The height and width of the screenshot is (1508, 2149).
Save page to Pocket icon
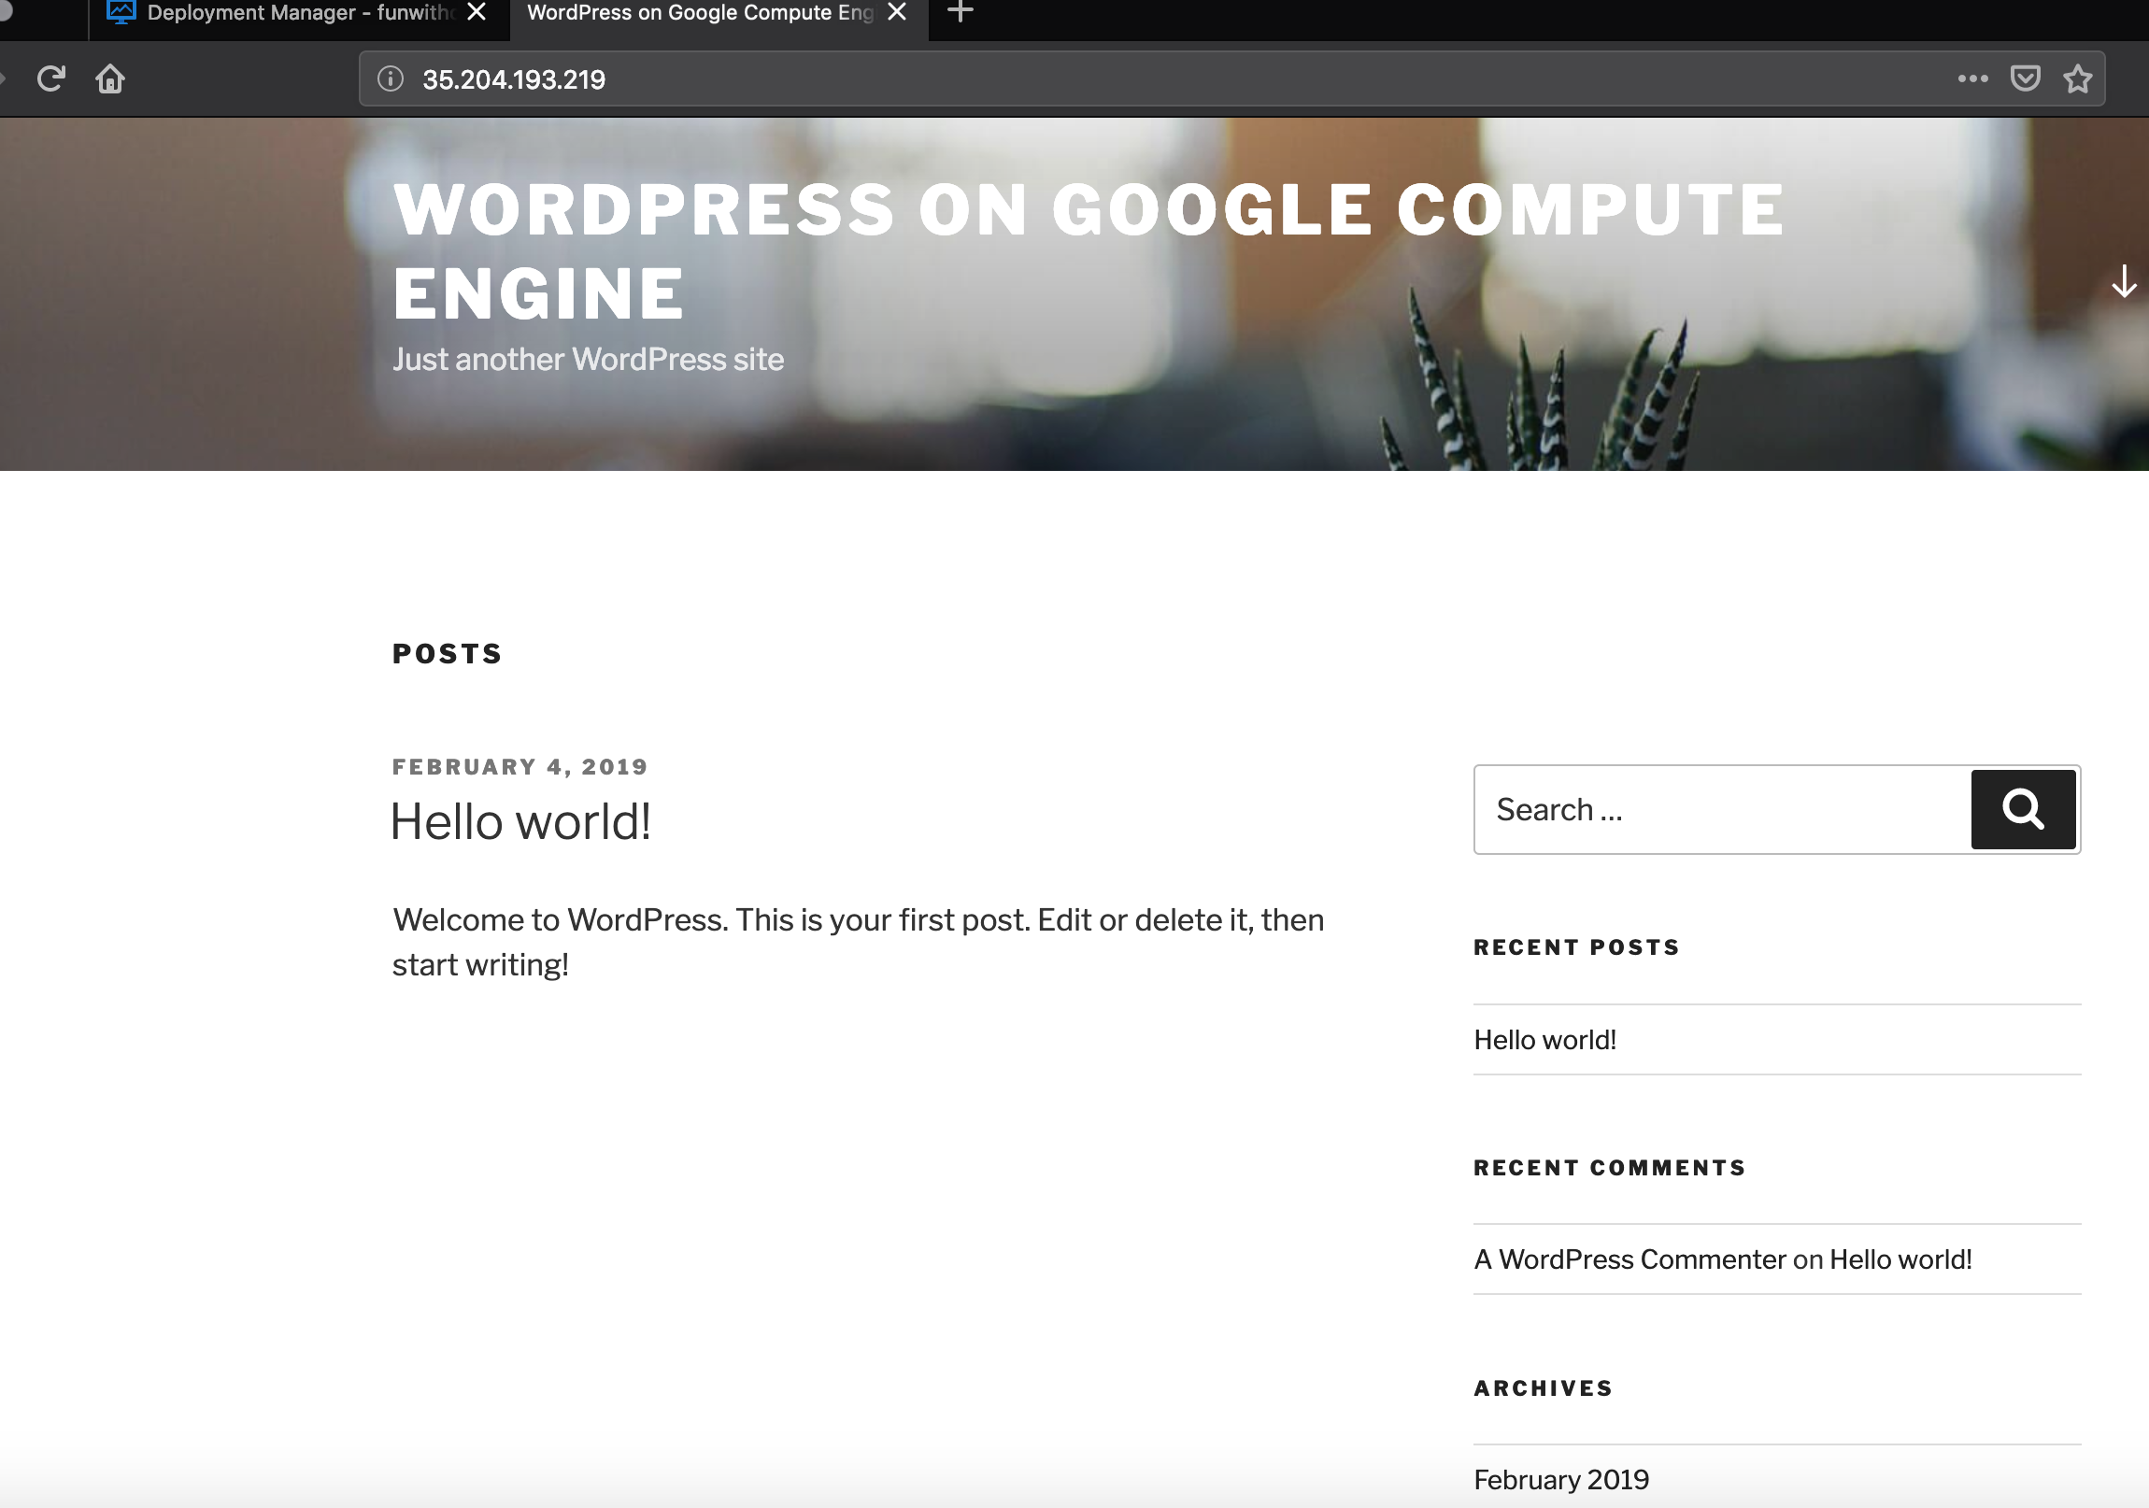click(x=2025, y=78)
